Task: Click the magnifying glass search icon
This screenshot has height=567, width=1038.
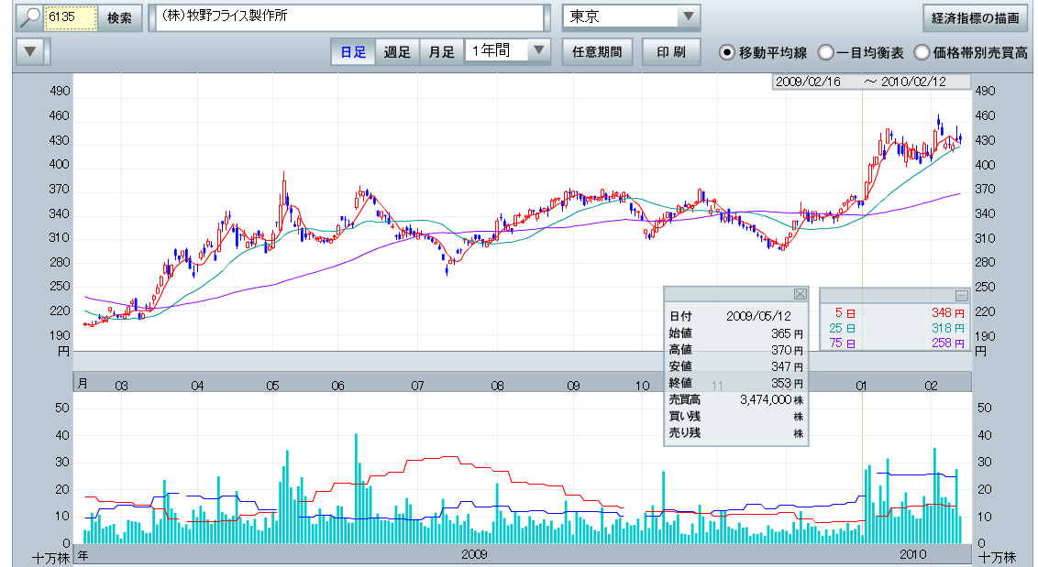Action: 30,17
